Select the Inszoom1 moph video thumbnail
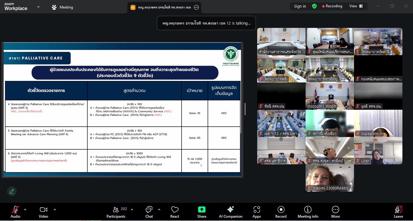The width and height of the screenshot is (413, 221). [329, 96]
